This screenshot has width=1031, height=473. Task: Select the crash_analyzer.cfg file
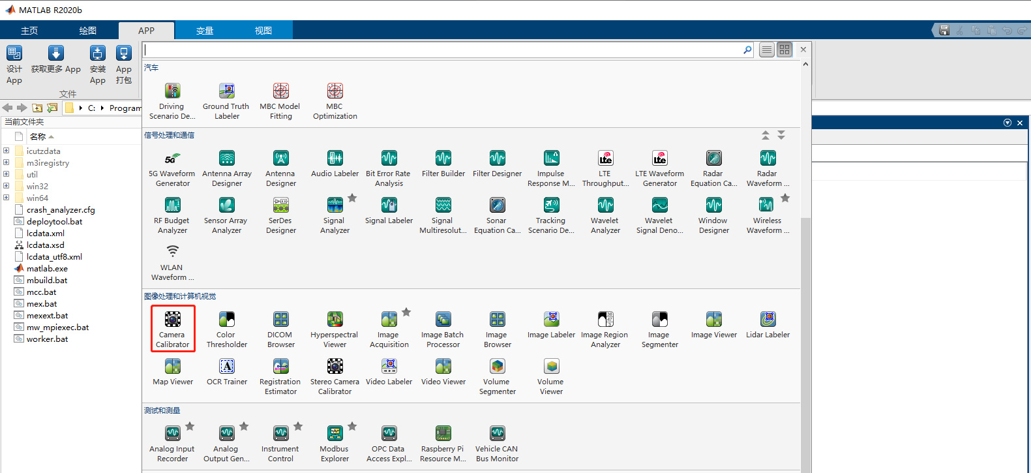(x=61, y=209)
